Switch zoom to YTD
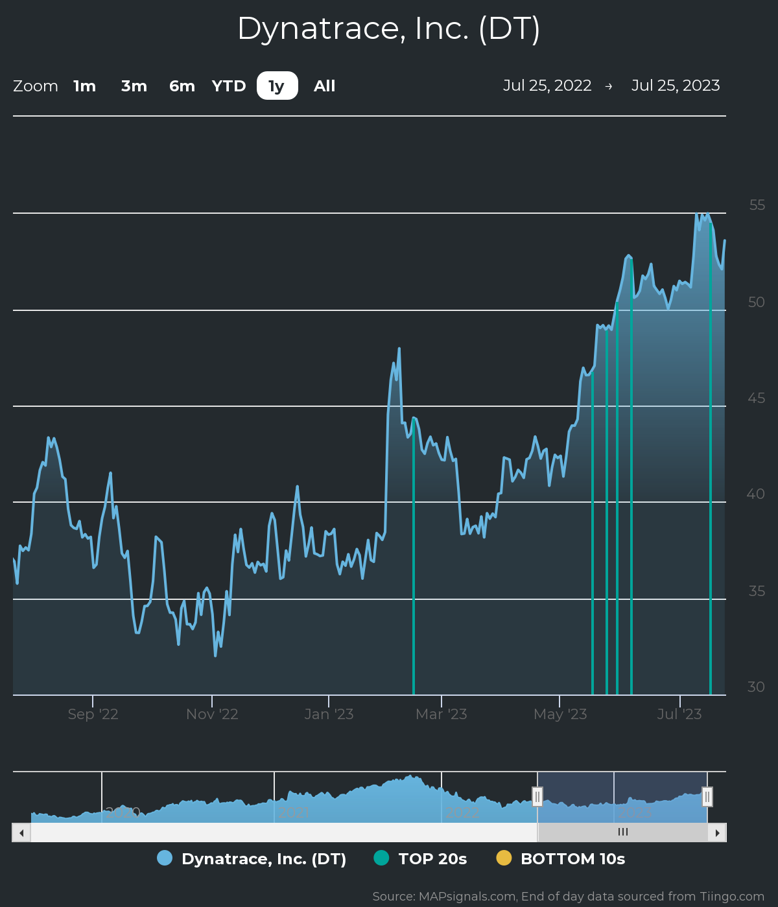This screenshot has width=778, height=907. (x=229, y=86)
